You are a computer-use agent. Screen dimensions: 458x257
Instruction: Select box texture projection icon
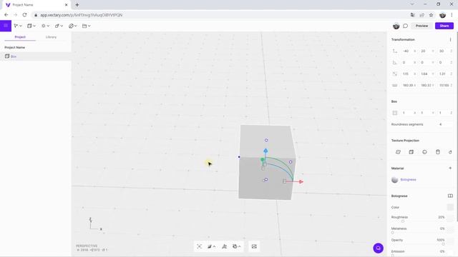411,152
